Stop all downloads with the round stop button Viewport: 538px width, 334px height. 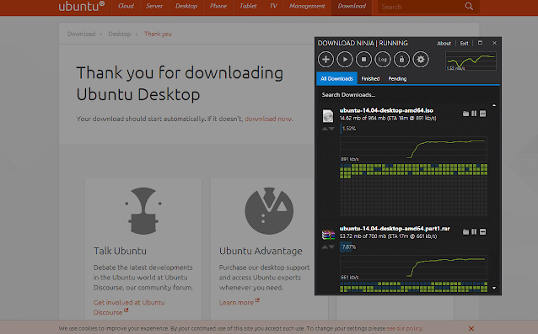click(363, 60)
